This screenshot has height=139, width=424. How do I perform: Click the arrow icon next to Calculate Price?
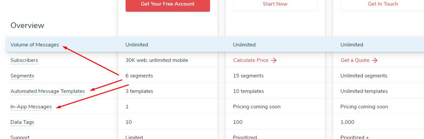point(274,60)
